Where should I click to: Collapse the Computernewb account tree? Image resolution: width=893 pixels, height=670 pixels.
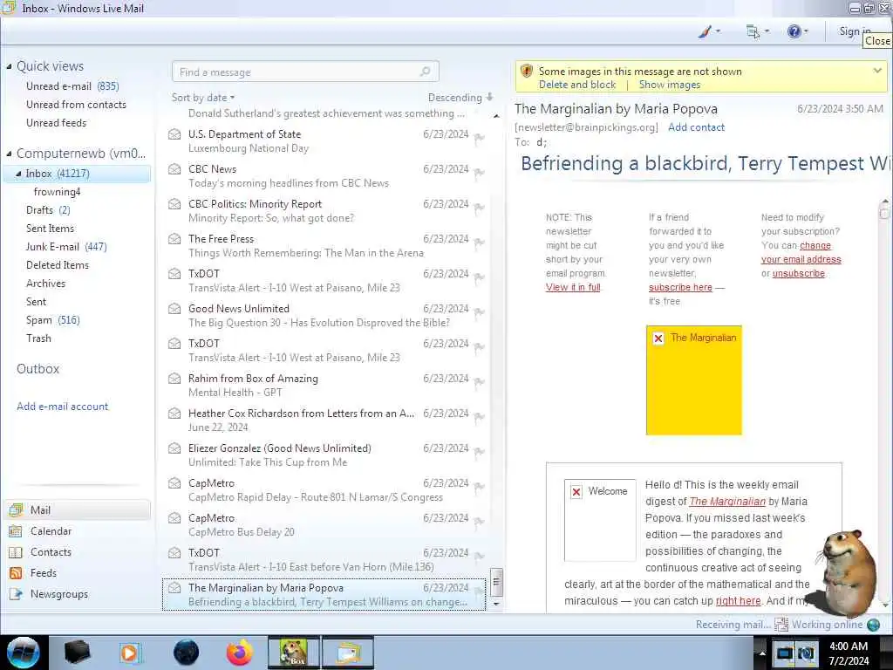point(9,154)
